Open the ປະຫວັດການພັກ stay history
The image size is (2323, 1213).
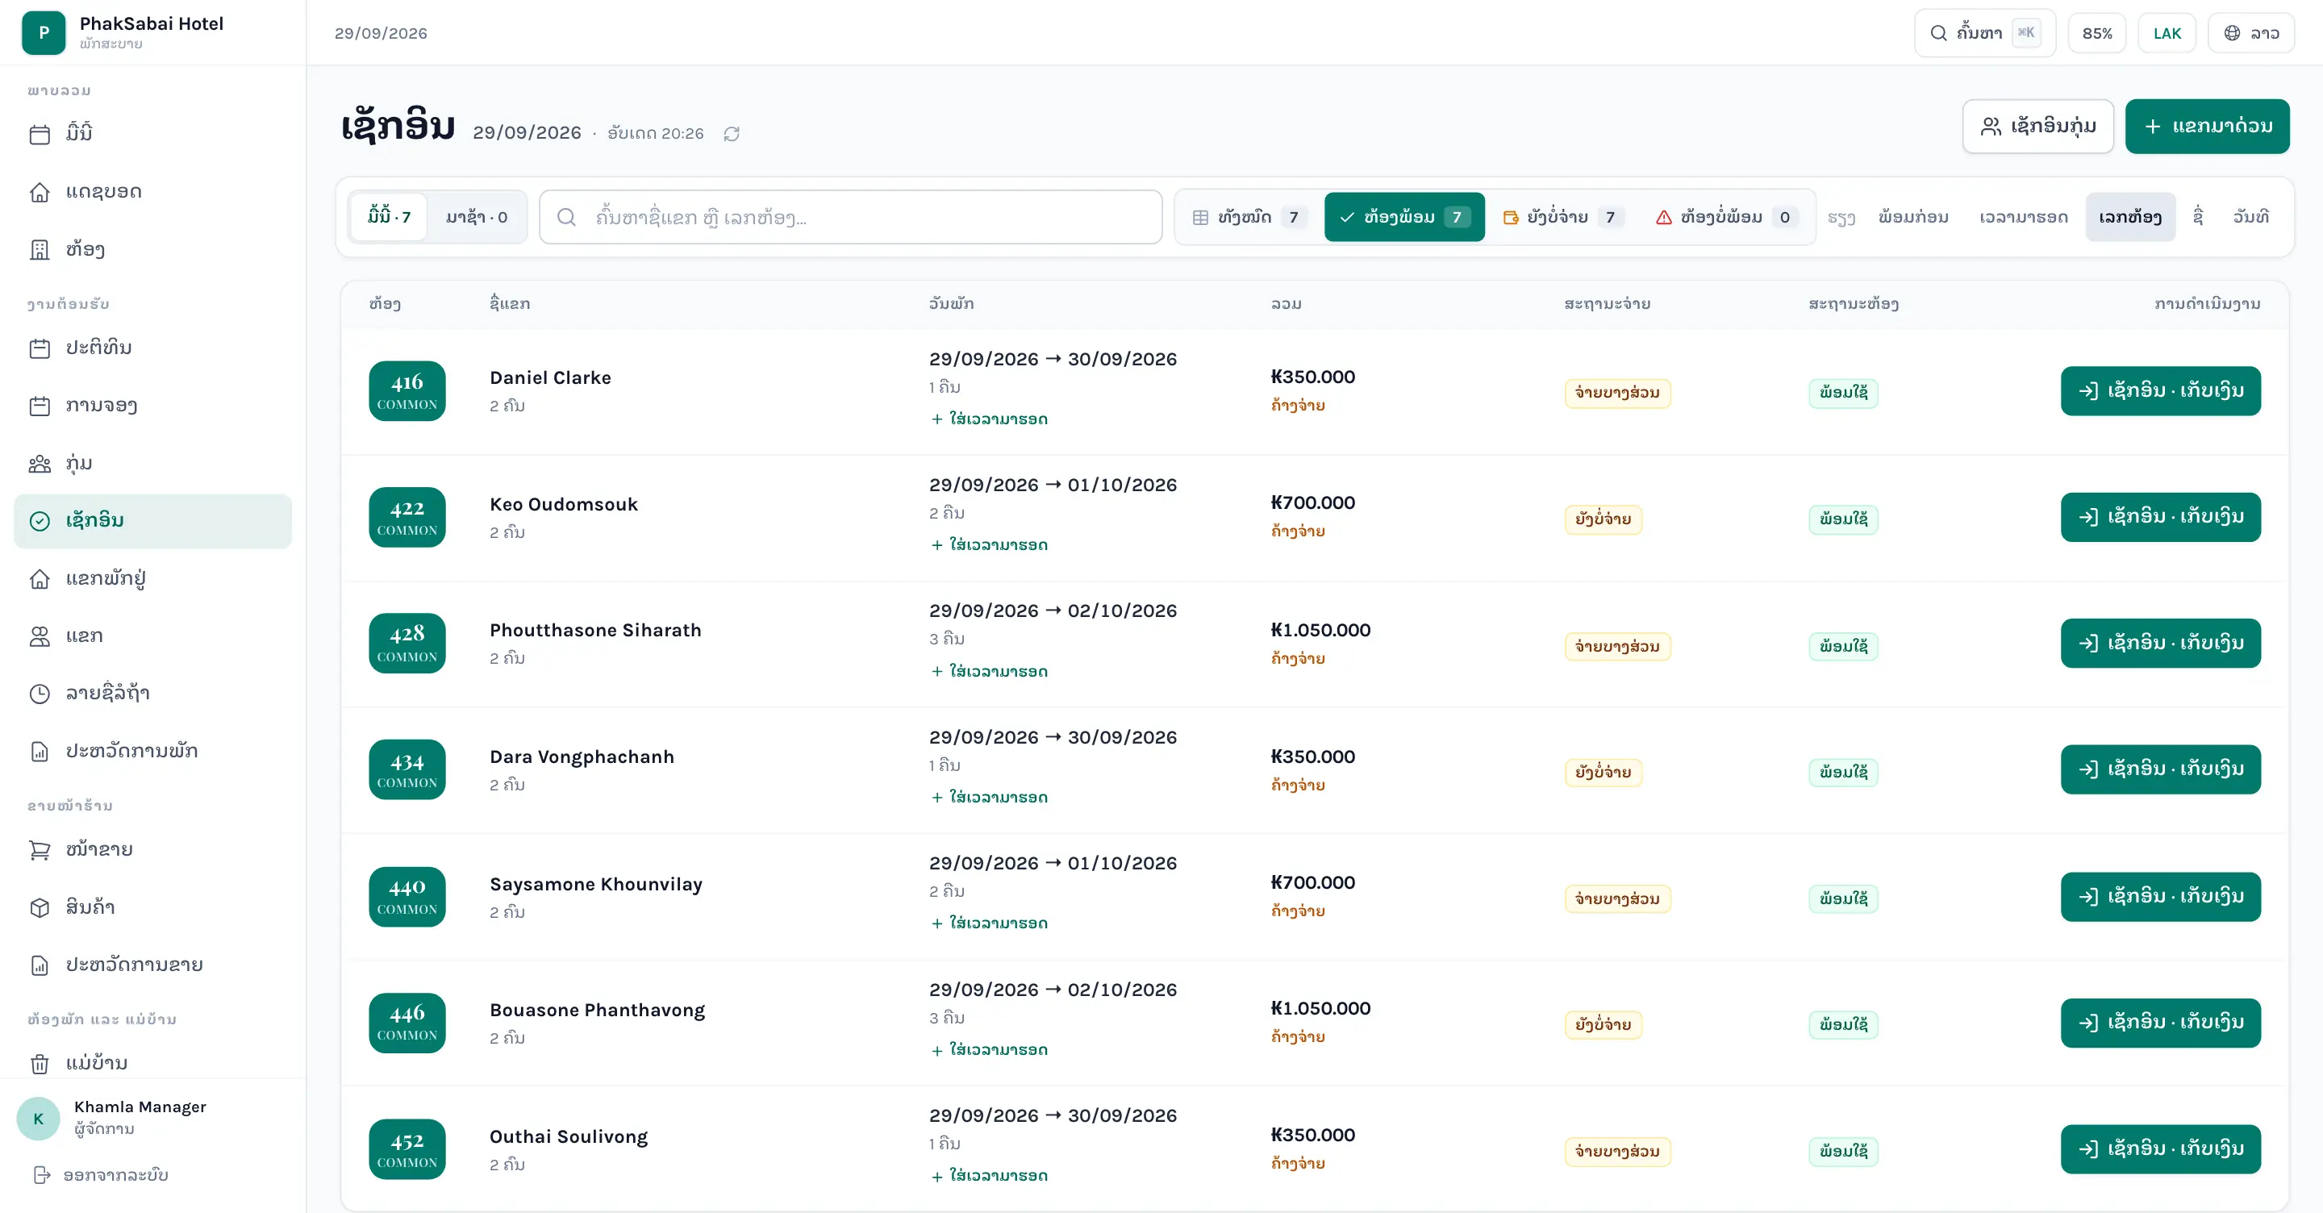tap(152, 750)
